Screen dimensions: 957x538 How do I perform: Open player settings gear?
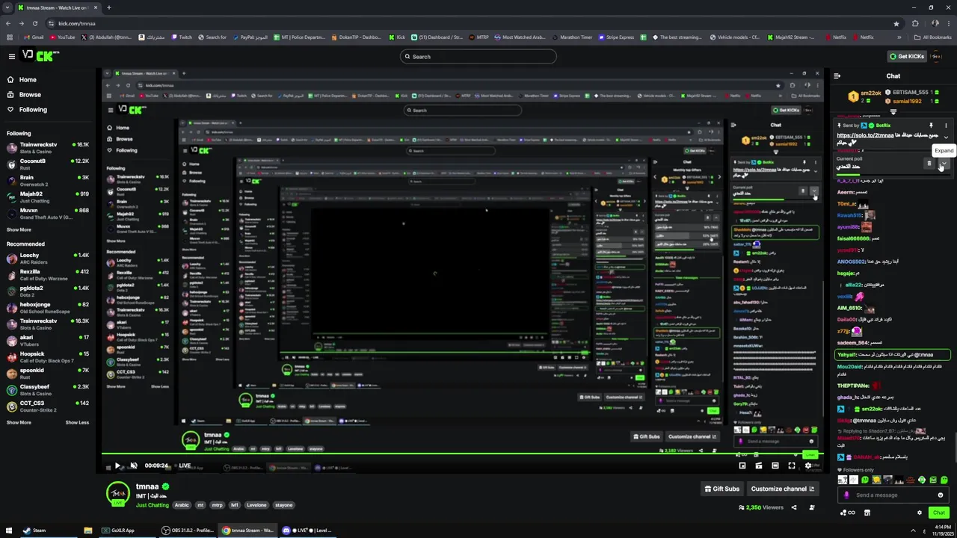click(x=808, y=466)
